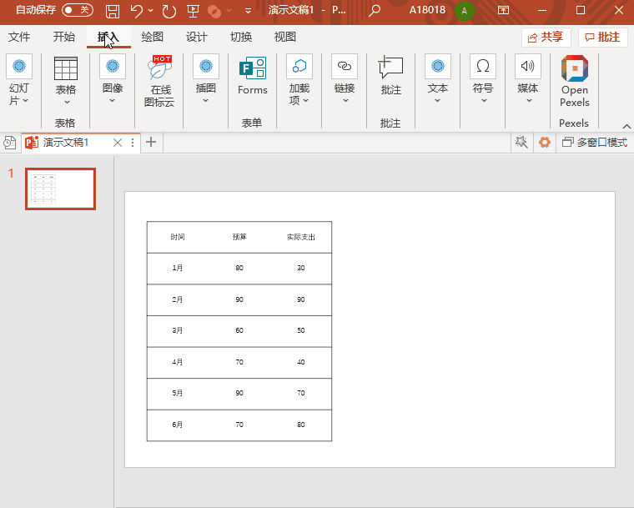Click the Save icon in title bar

click(113, 11)
